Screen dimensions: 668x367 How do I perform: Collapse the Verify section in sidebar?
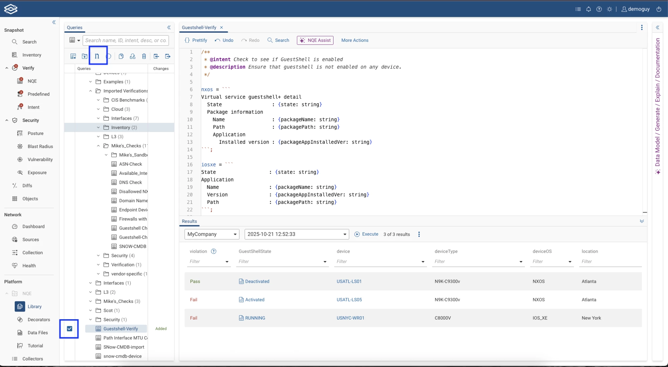pyautogui.click(x=7, y=68)
